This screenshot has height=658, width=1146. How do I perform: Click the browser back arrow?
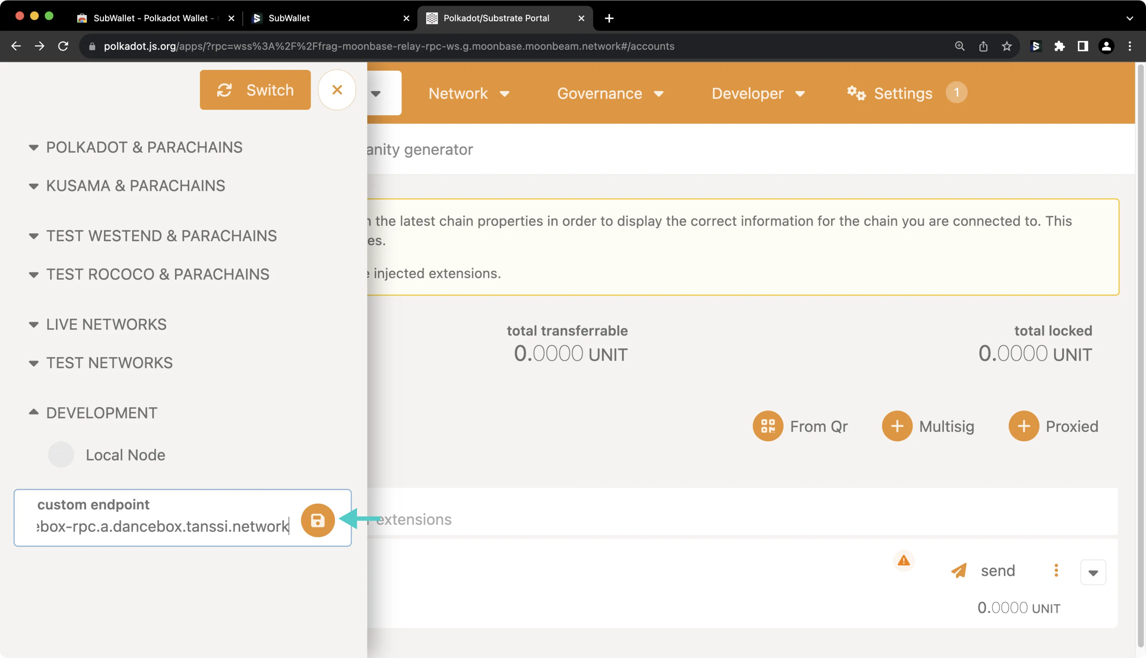click(x=16, y=46)
